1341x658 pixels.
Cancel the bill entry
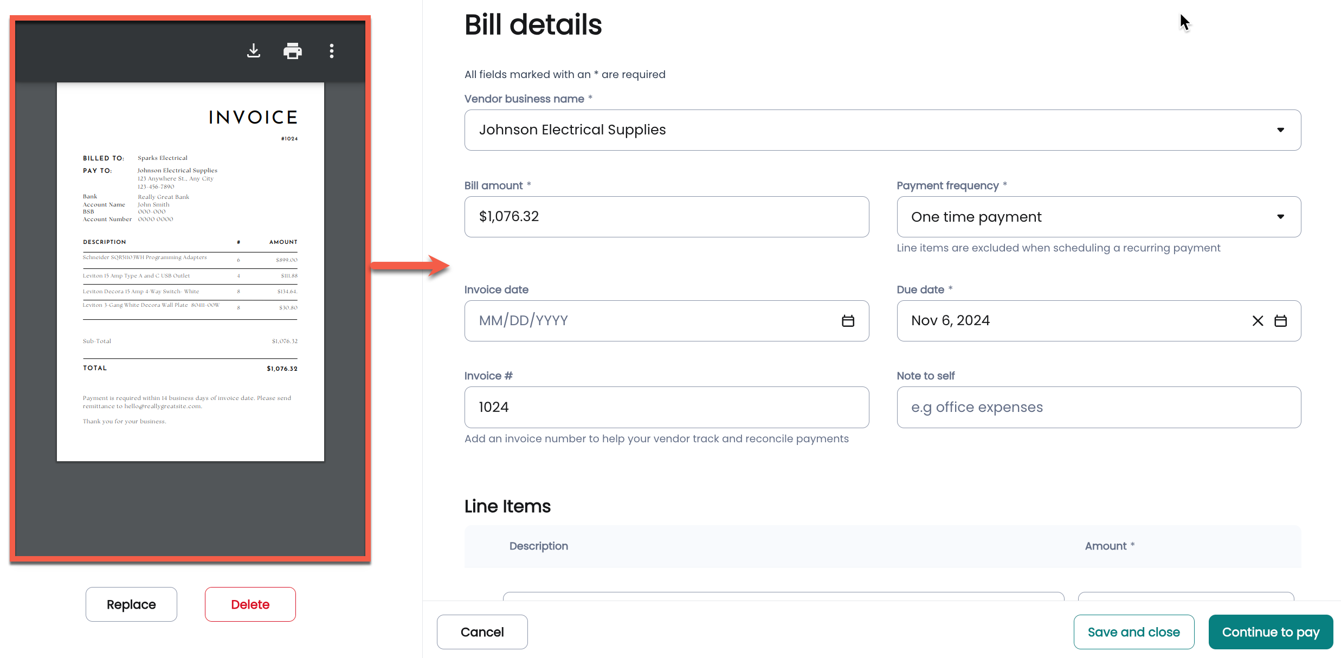coord(482,632)
